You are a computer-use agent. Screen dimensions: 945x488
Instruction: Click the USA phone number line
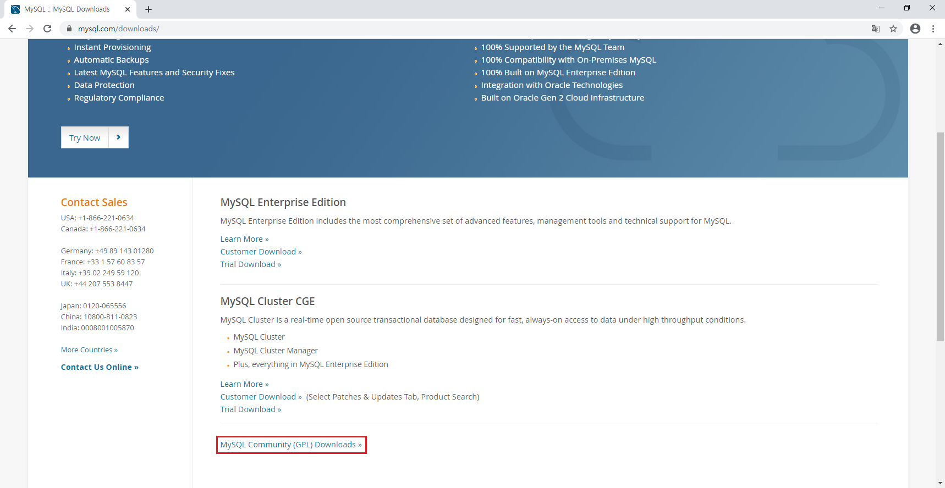pos(97,218)
